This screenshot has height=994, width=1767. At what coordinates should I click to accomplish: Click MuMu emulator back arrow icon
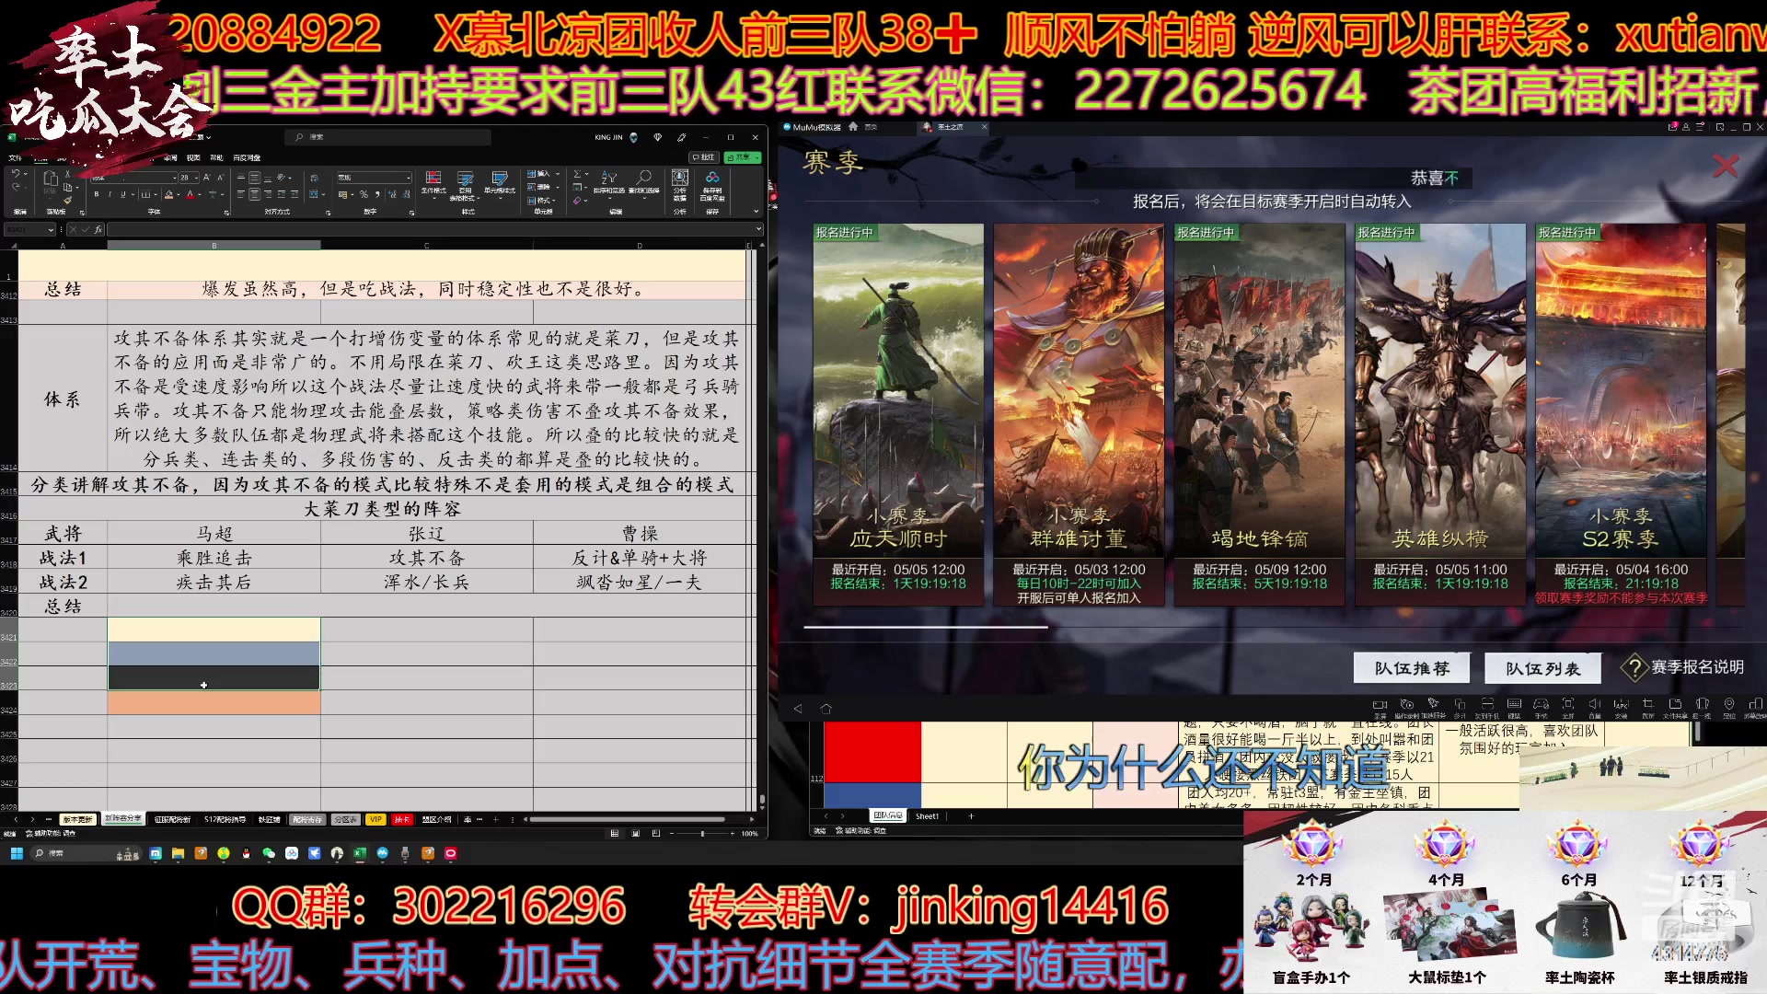tap(798, 709)
